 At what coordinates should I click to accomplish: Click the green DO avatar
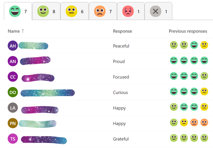point(13,92)
